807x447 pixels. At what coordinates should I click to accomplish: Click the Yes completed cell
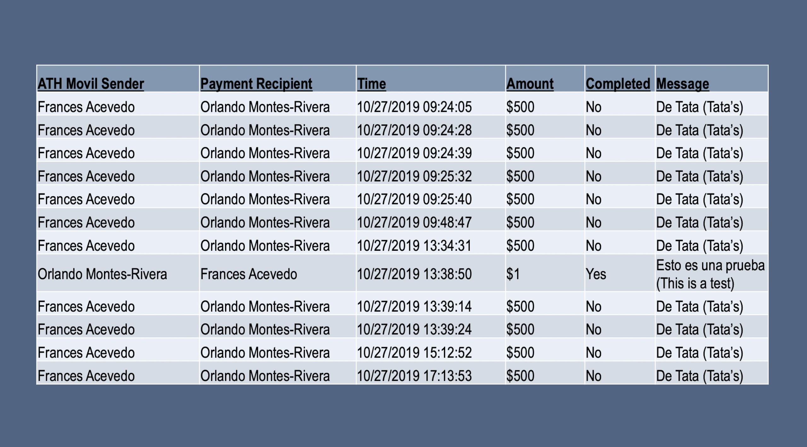pos(596,274)
